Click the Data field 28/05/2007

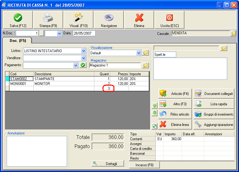[84, 33]
